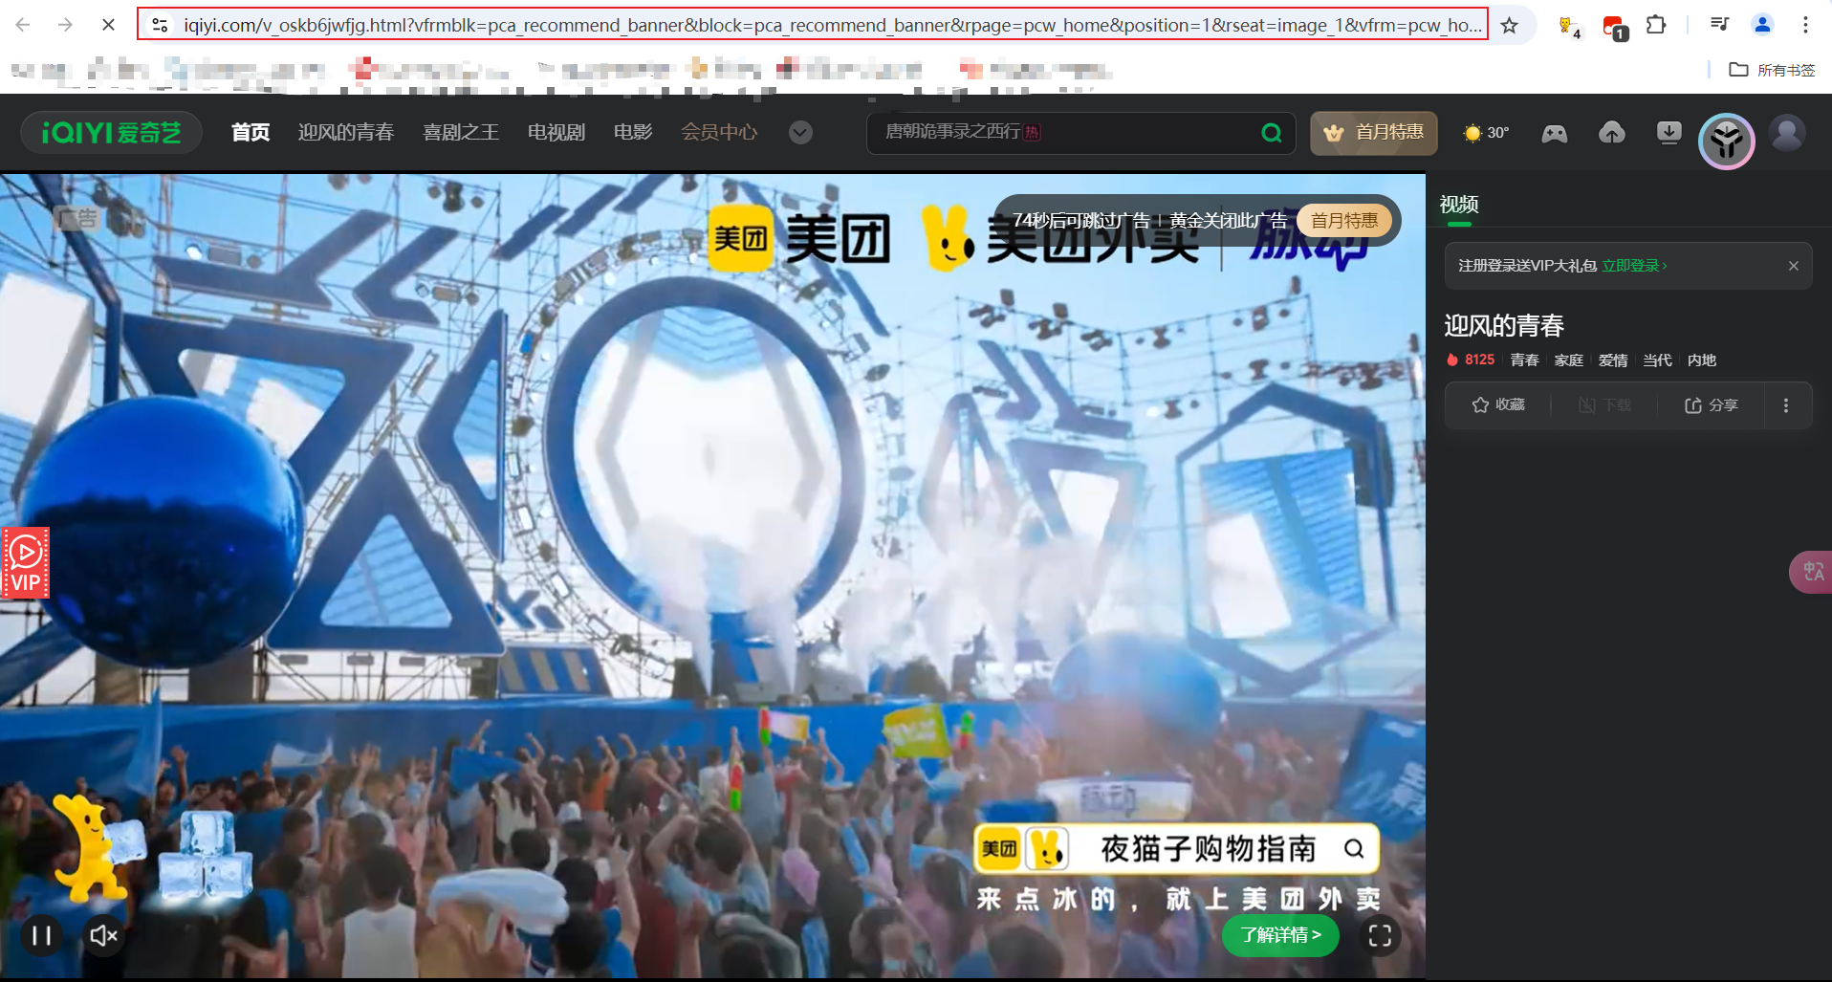Screen dimensions: 1832x982
Task: Close the VIP gift registration banner
Action: click(x=1794, y=266)
